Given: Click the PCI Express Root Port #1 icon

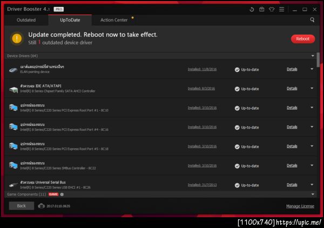Looking at the screenshot, I should pyautogui.click(x=13, y=108).
